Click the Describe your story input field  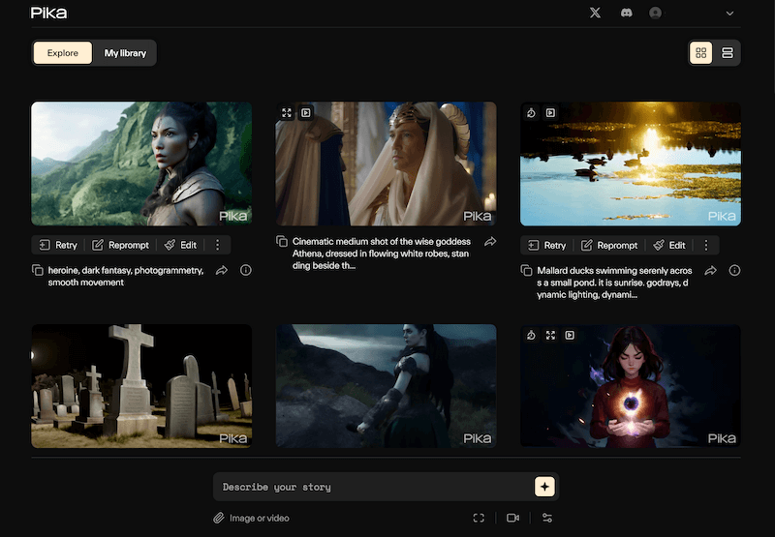pyautogui.click(x=373, y=487)
